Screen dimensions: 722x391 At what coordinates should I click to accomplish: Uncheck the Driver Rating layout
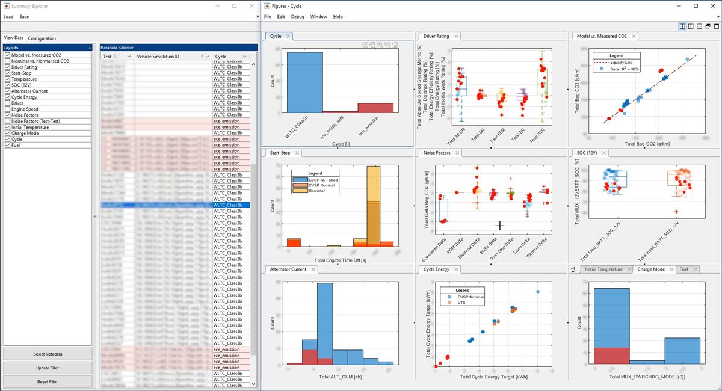click(7, 67)
